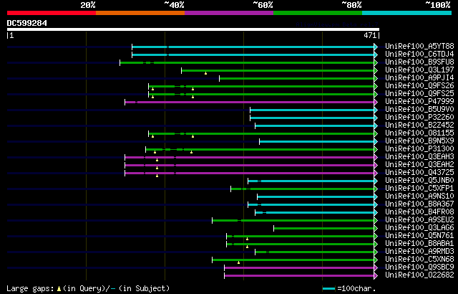Click the UniRef100_B8ABA1 label
This screenshot has height=294, width=458.
(x=419, y=244)
